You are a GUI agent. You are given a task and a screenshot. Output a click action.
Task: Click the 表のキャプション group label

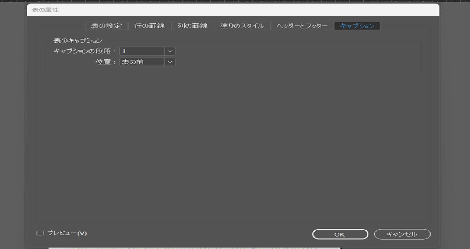78,41
